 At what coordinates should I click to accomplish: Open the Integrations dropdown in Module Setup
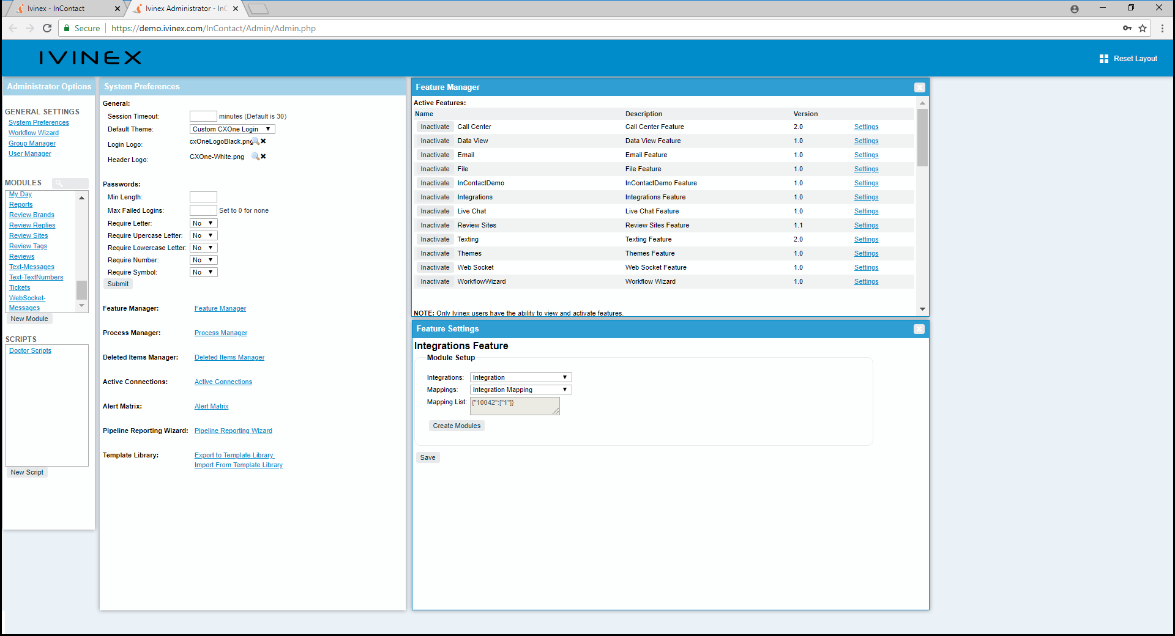(x=520, y=377)
